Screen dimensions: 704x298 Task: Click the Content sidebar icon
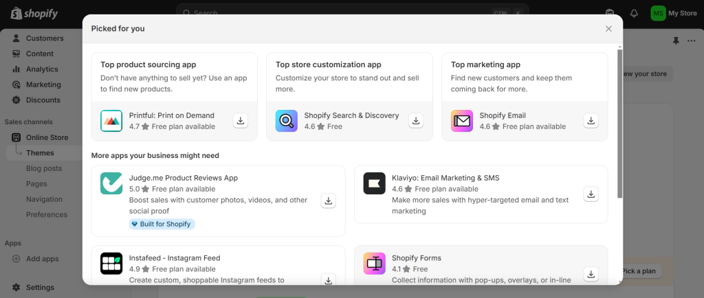16,54
